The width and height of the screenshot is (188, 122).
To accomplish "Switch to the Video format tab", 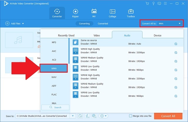I will coord(96,35).
